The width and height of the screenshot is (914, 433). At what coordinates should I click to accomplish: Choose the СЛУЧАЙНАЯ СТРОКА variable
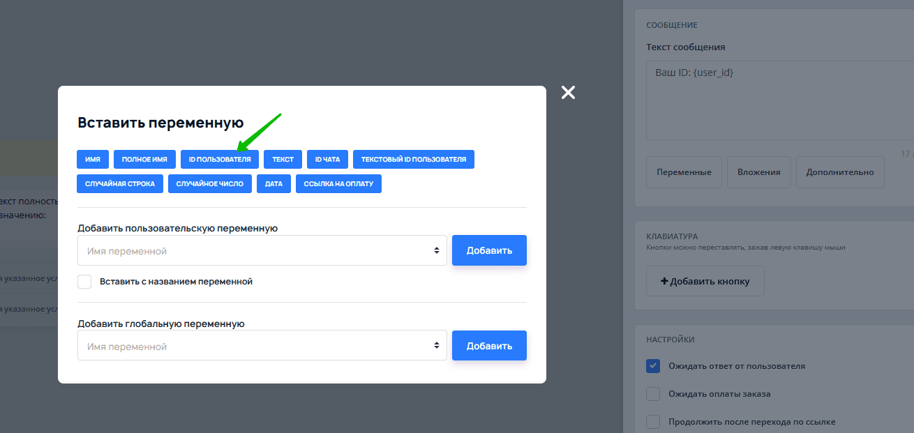(x=120, y=184)
